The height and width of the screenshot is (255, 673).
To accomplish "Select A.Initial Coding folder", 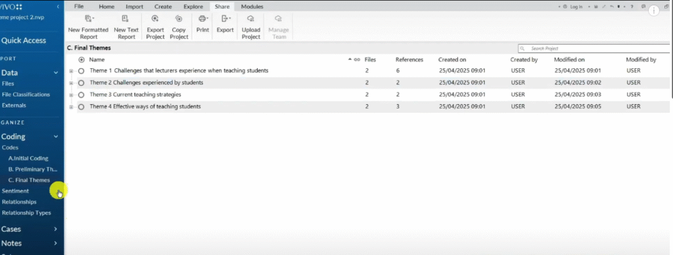I will coord(28,158).
